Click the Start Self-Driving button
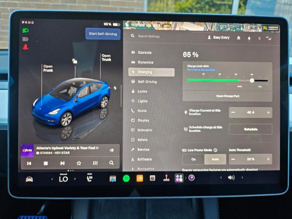Screen dimensions: 292x219 103,34
